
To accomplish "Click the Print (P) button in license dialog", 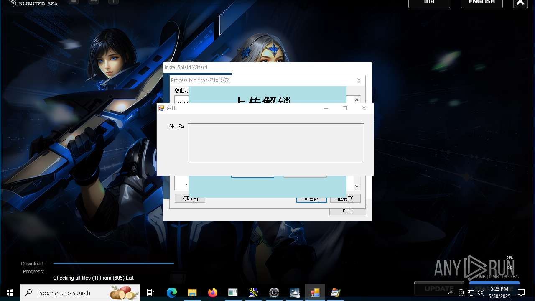I will (x=190, y=199).
